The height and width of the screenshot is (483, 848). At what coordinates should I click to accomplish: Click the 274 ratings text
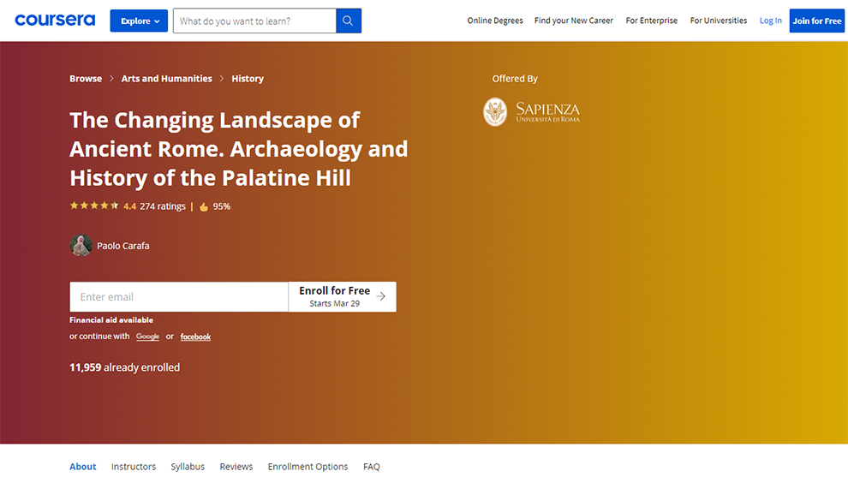coord(162,206)
